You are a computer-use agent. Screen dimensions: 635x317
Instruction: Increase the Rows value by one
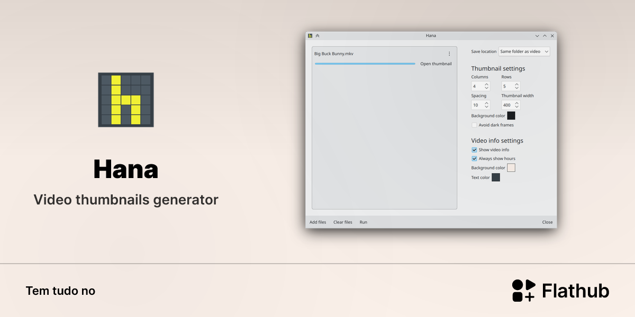516,84
